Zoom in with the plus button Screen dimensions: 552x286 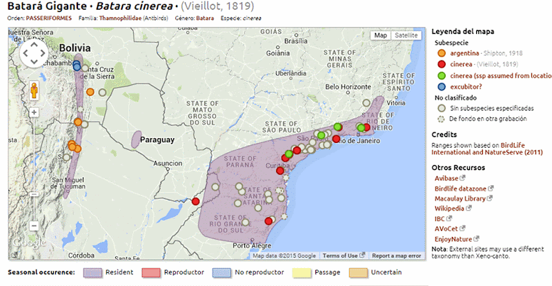point(34,113)
